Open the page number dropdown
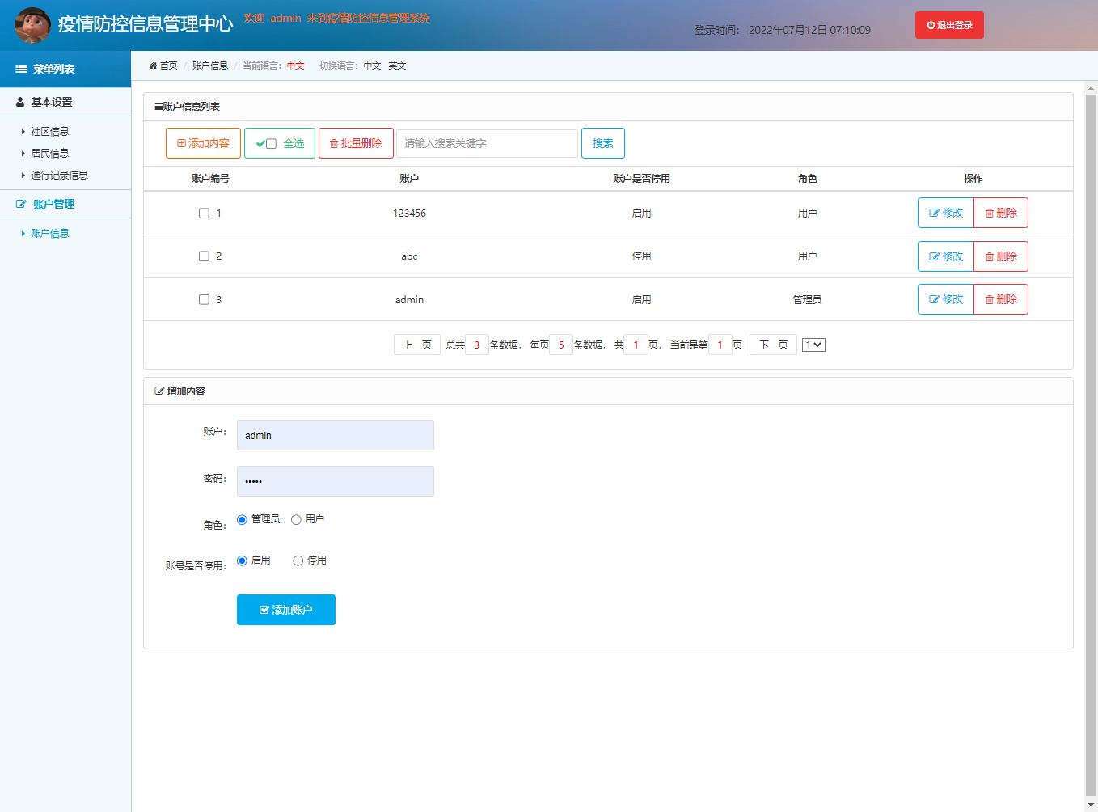This screenshot has height=812, width=1098. [x=813, y=344]
